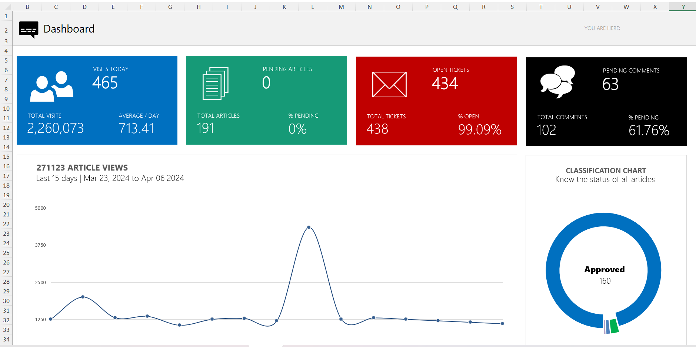Click the 434 open tickets value
This screenshot has height=347, width=696.
point(445,83)
